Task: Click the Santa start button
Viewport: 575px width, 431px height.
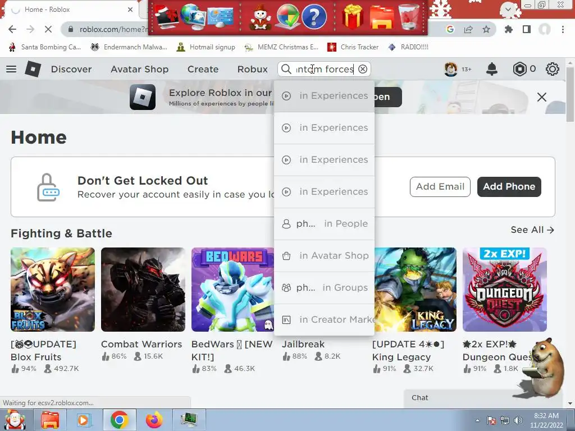Action: tap(15, 420)
